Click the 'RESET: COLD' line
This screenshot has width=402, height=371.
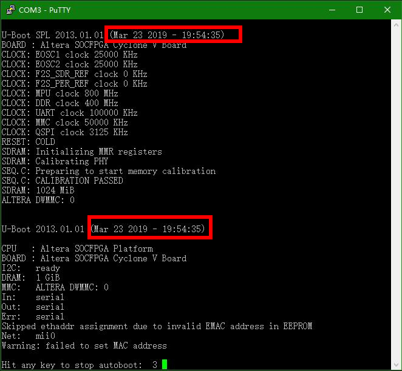pyautogui.click(x=28, y=142)
